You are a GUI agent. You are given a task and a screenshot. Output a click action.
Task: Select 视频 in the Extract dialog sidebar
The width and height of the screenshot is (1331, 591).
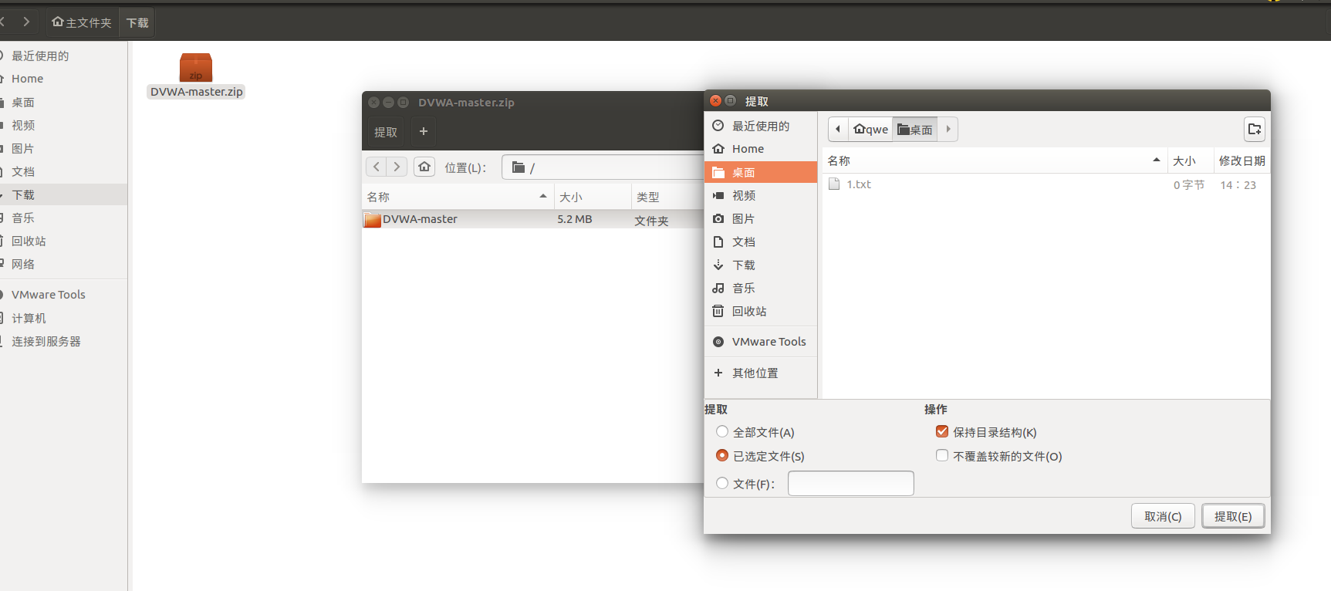(x=761, y=195)
